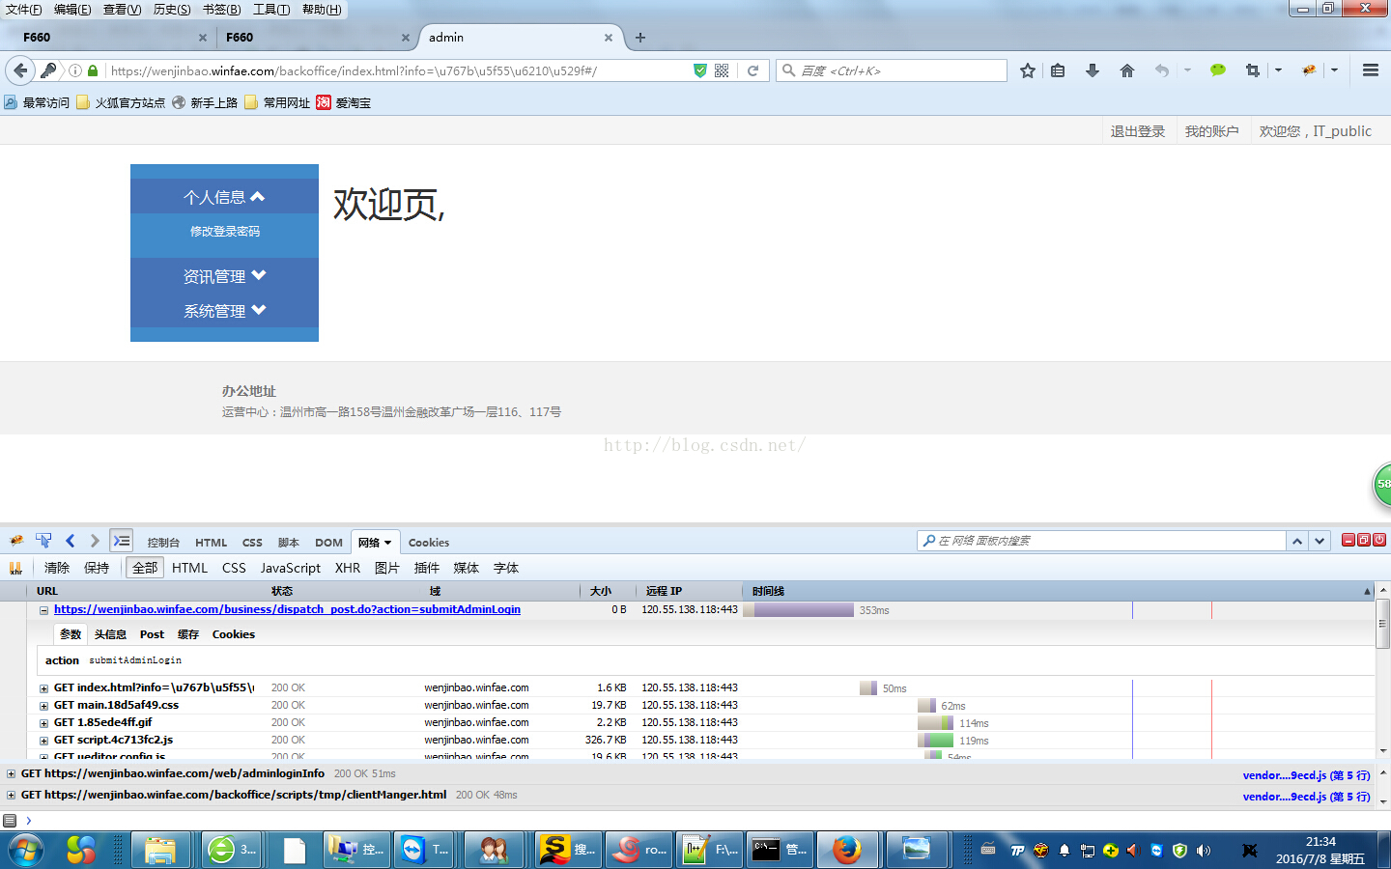The height and width of the screenshot is (869, 1391).
Task: Filter network requests by 图片
Action: coord(387,568)
